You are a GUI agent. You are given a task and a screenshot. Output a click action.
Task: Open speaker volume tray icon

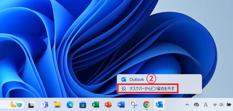[x=222, y=105]
